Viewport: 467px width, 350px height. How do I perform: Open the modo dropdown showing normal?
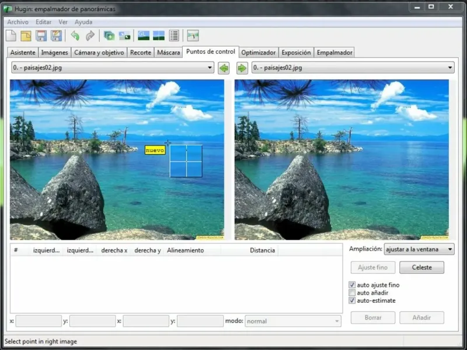293,321
